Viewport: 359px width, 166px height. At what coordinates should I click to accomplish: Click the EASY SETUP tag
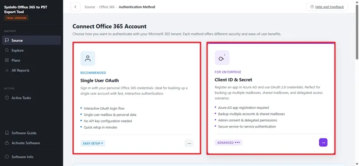coord(93,143)
